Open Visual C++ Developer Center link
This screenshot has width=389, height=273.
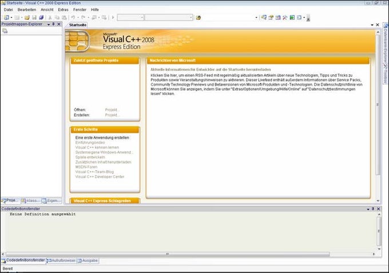tap(100, 176)
